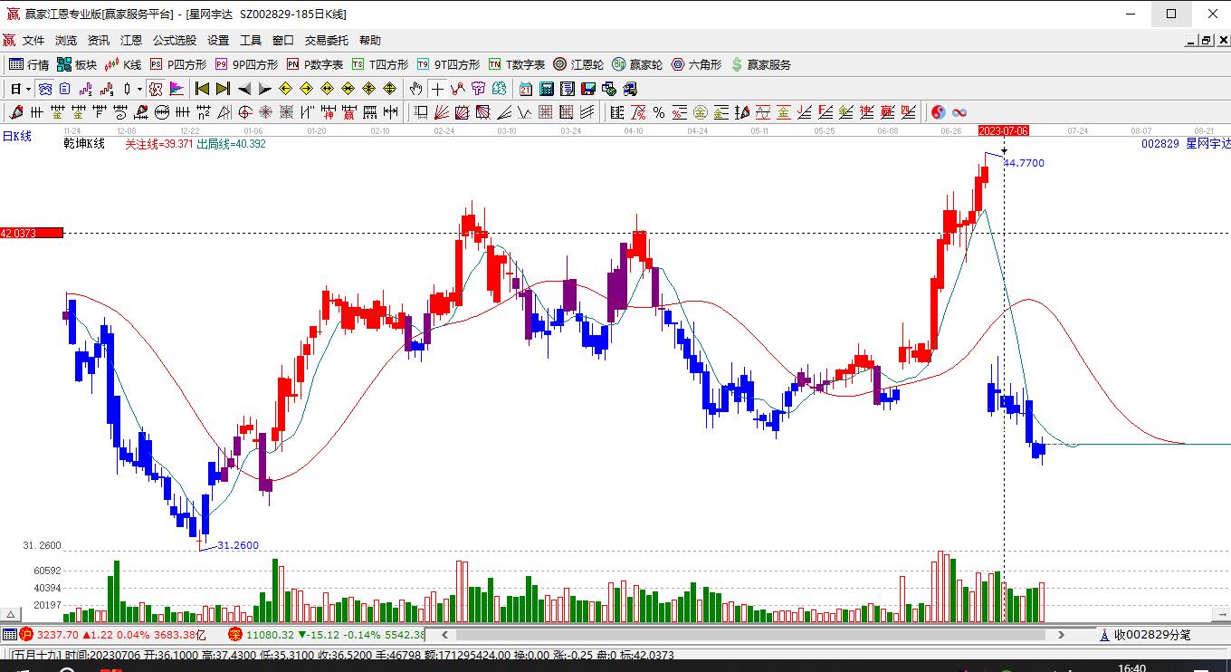Click the 日K线 period label

coord(16,137)
